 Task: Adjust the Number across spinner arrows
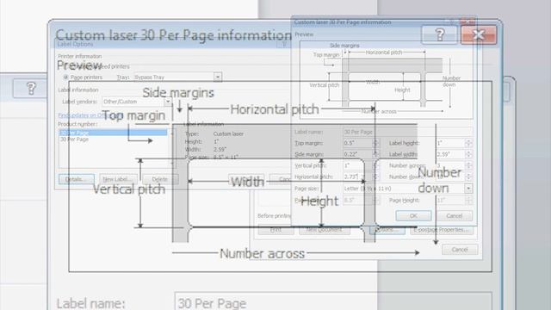coord(468,165)
